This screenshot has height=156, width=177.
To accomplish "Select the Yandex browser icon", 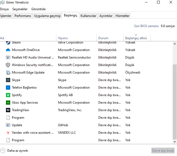I will (8, 133).
